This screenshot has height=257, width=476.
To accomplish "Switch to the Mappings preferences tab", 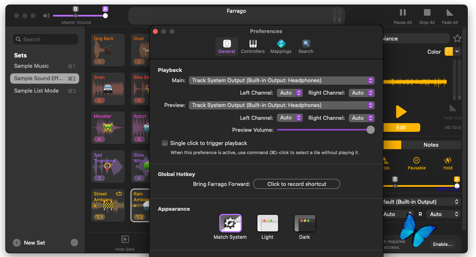I will point(281,46).
